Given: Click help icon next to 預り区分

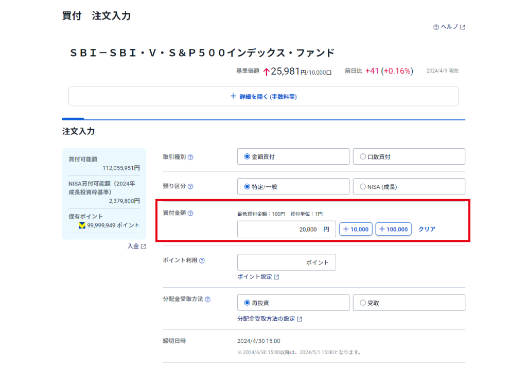Looking at the screenshot, I should click(190, 186).
